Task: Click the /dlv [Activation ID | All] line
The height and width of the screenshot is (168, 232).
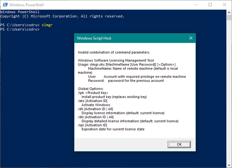Action: point(96,117)
